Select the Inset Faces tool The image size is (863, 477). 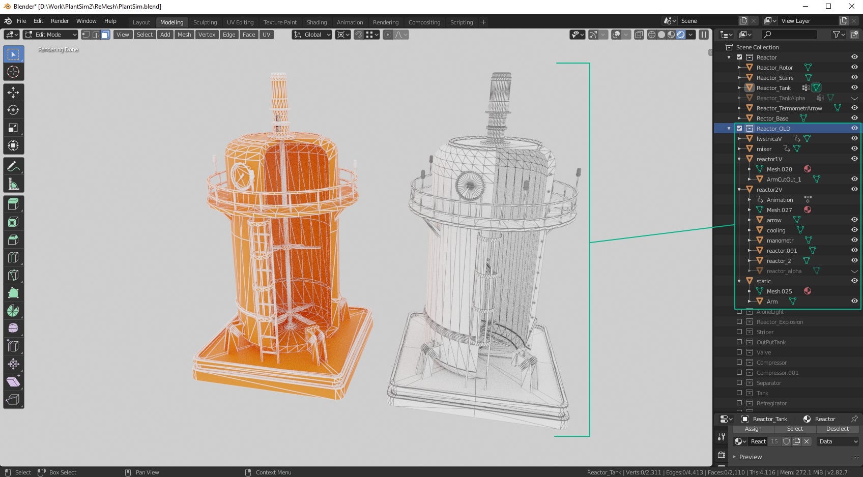(x=13, y=222)
